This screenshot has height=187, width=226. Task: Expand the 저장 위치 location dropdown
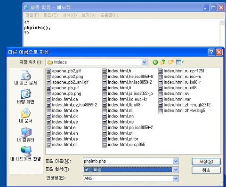pos(144,62)
